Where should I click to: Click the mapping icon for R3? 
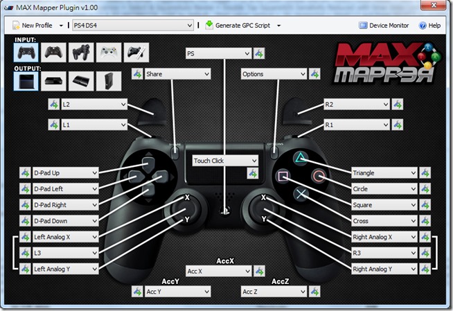point(425,253)
